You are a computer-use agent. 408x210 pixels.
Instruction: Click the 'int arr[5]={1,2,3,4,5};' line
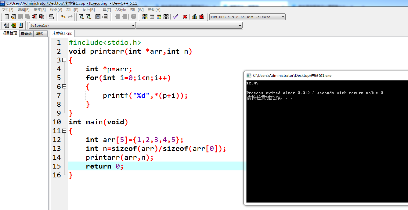point(135,140)
